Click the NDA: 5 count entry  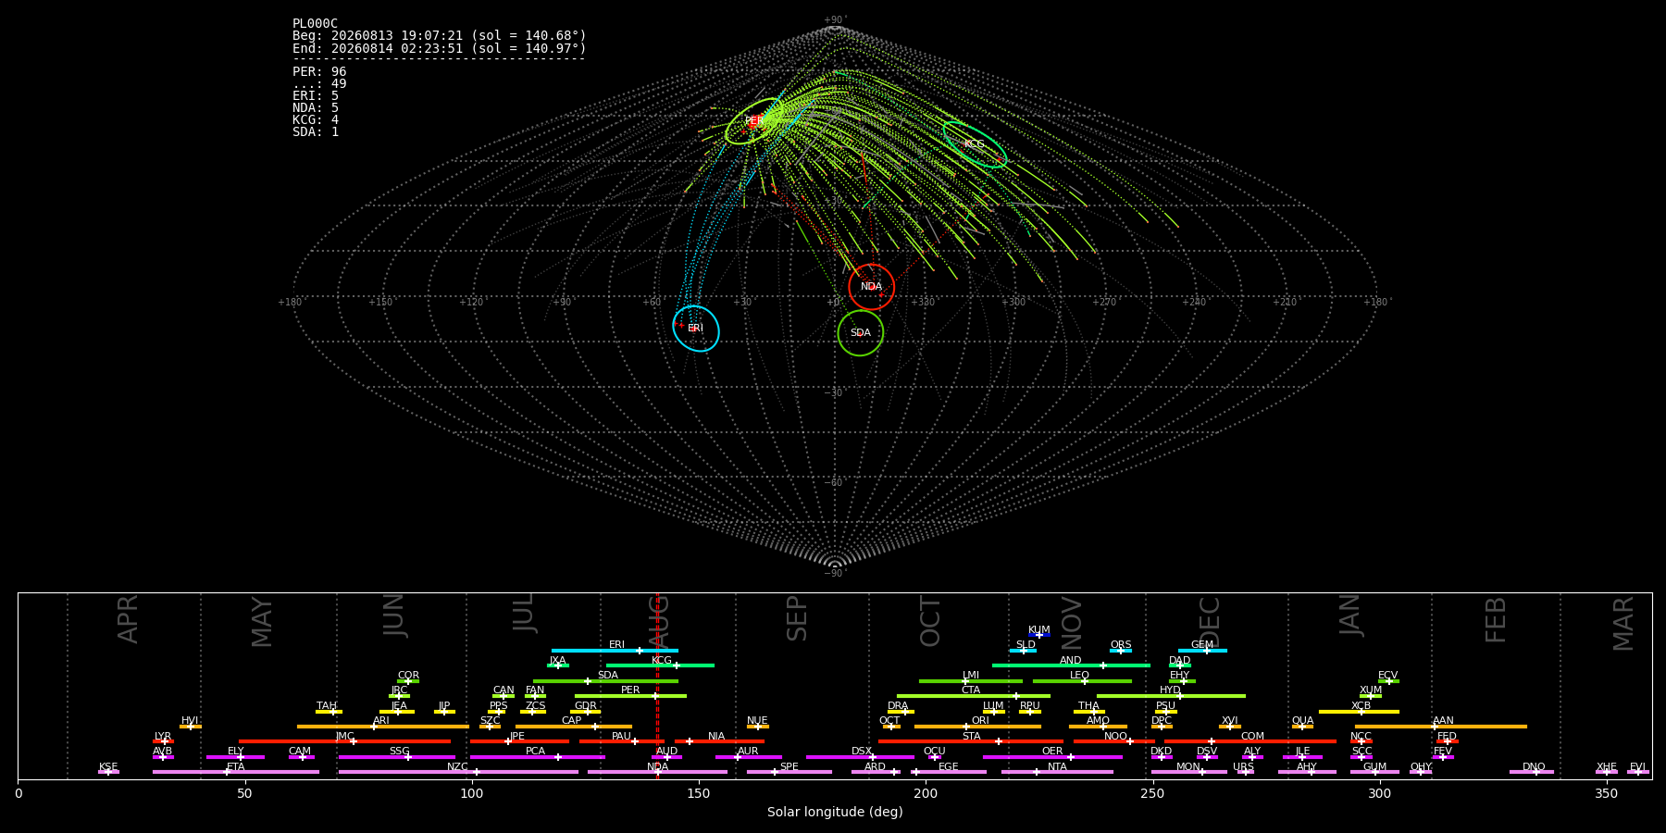[x=316, y=107]
